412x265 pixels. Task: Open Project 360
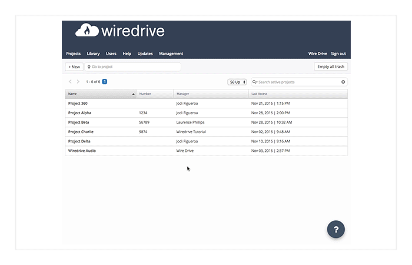pyautogui.click(x=78, y=103)
